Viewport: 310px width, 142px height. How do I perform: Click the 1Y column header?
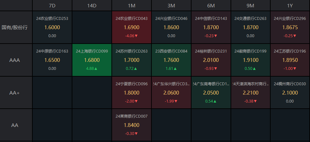[290, 5]
